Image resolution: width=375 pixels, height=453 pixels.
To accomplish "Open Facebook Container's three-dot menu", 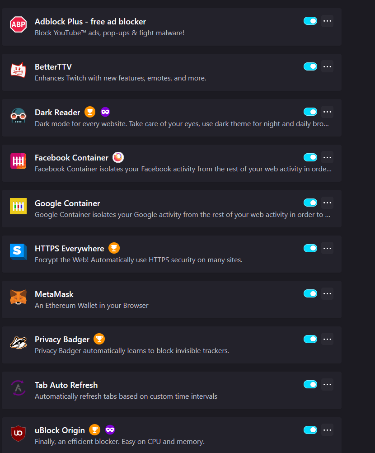I will [328, 157].
